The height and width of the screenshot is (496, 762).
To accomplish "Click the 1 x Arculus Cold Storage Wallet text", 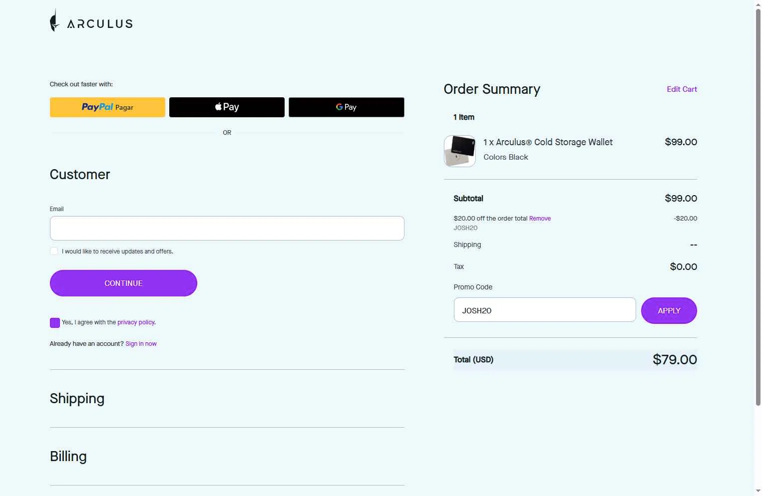I will [548, 142].
